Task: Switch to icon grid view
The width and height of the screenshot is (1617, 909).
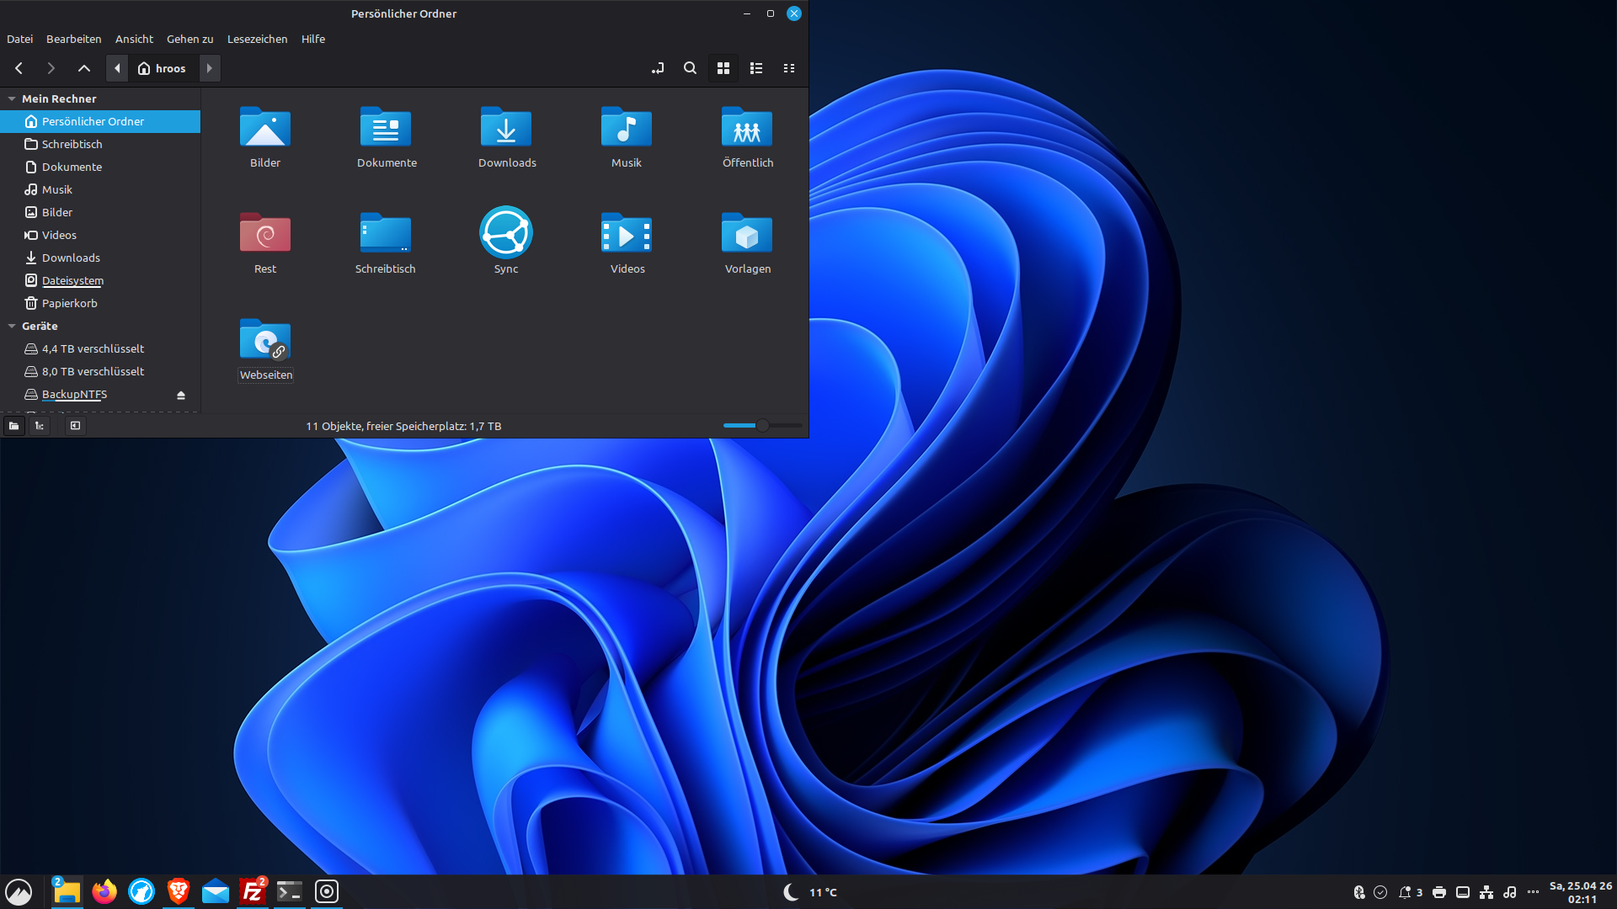Action: click(x=723, y=68)
